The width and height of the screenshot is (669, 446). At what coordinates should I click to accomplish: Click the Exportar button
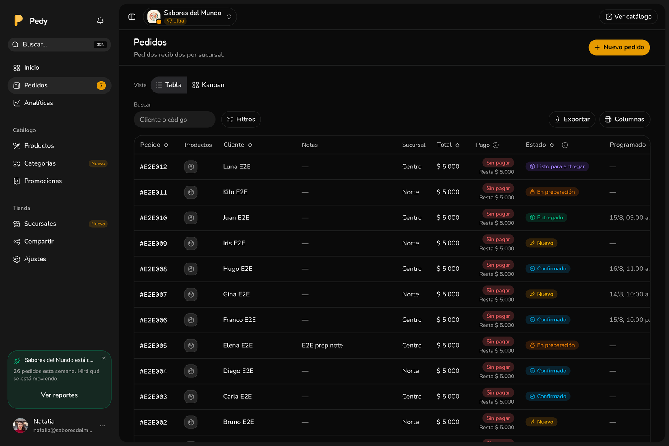click(x=572, y=120)
